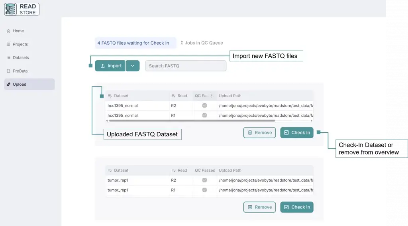Check In the hcc1395_normal dataset
Viewport: 408px width, 226px height.
click(x=296, y=133)
